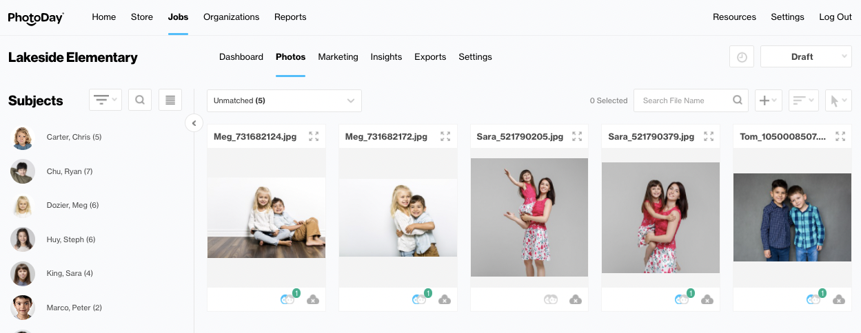Click cloud remove icon on Tom_1050008507 photo
The height and width of the screenshot is (333, 861).
click(x=839, y=299)
